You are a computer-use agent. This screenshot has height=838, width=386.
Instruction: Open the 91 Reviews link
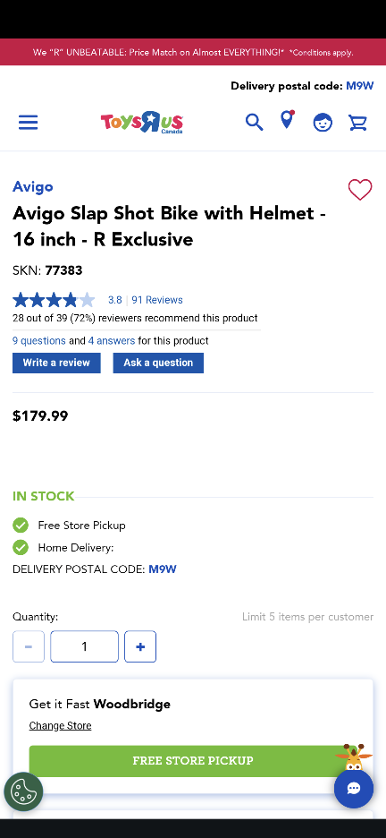157,300
